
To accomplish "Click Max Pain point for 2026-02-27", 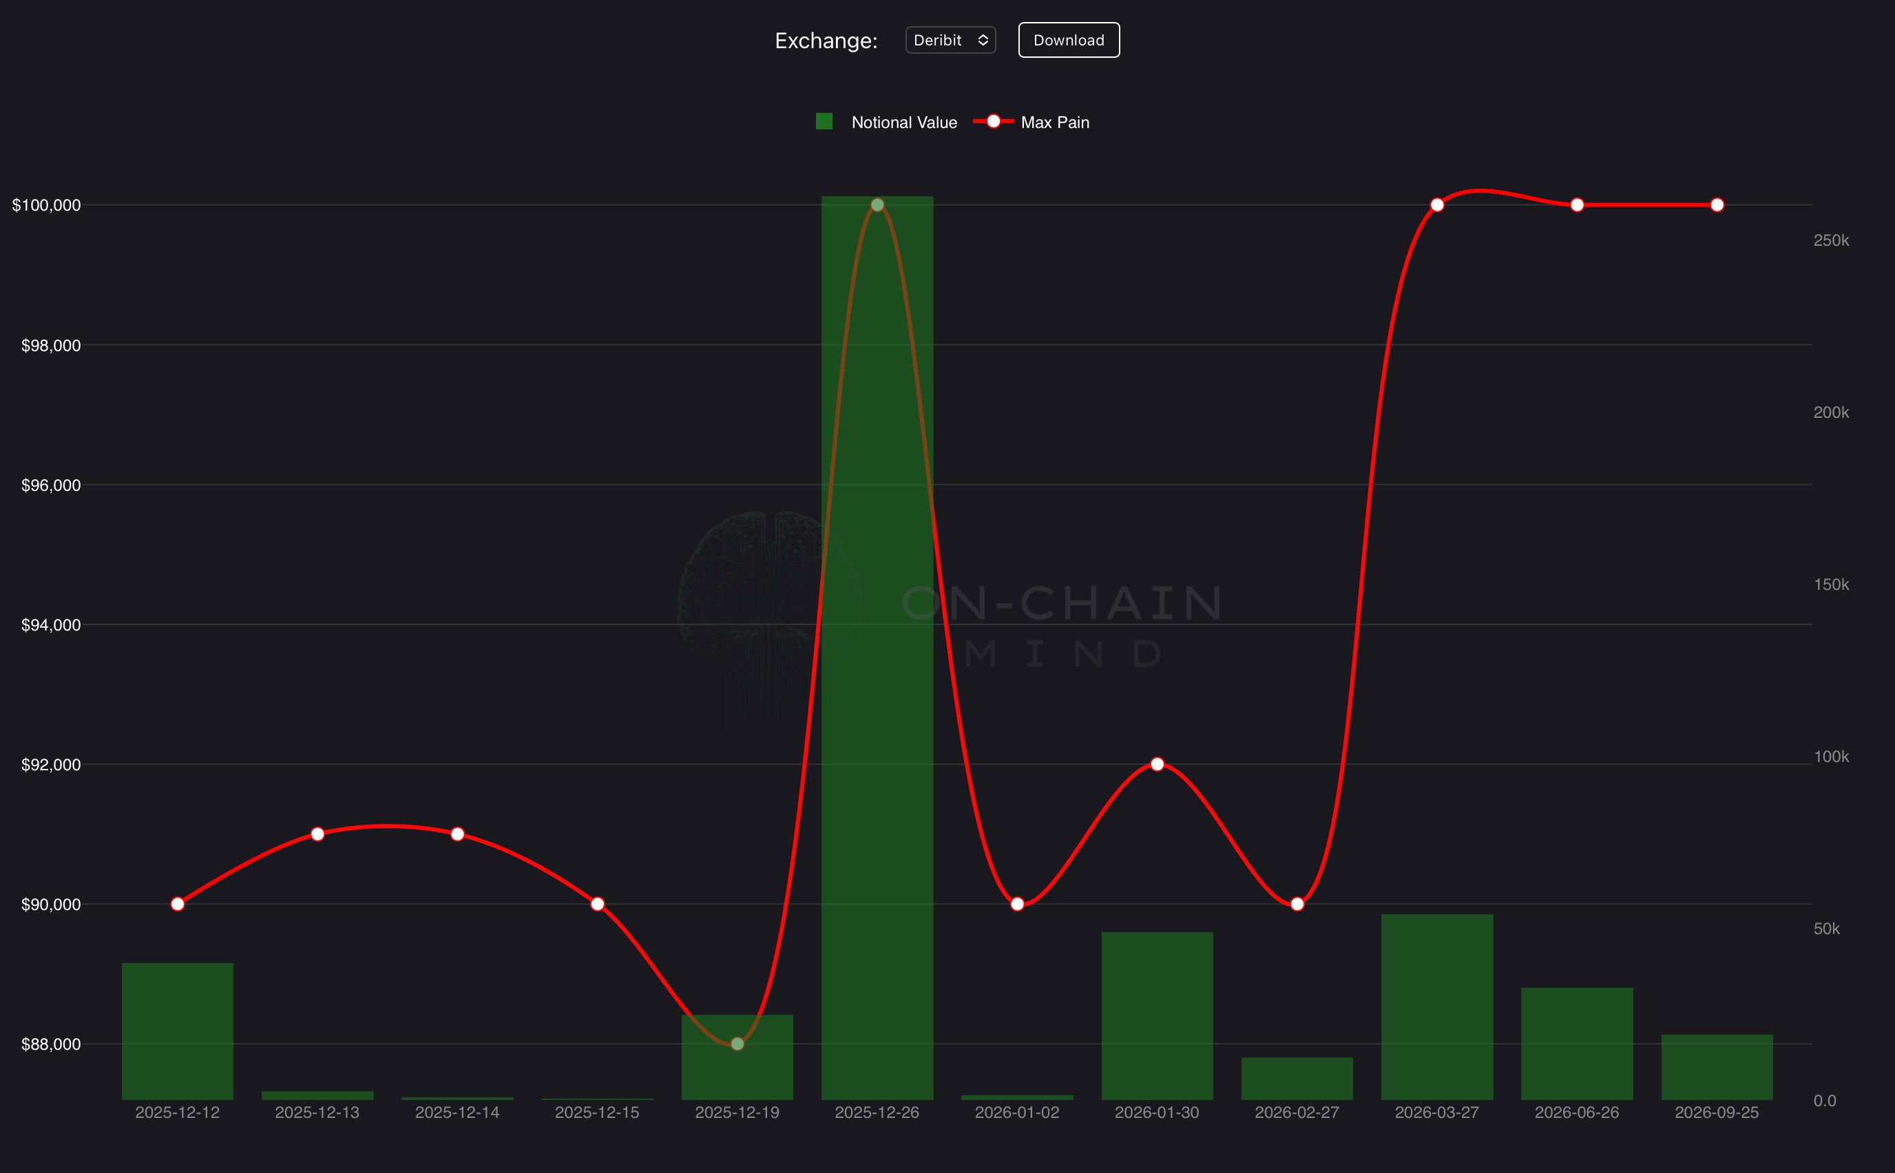I will click(x=1297, y=904).
